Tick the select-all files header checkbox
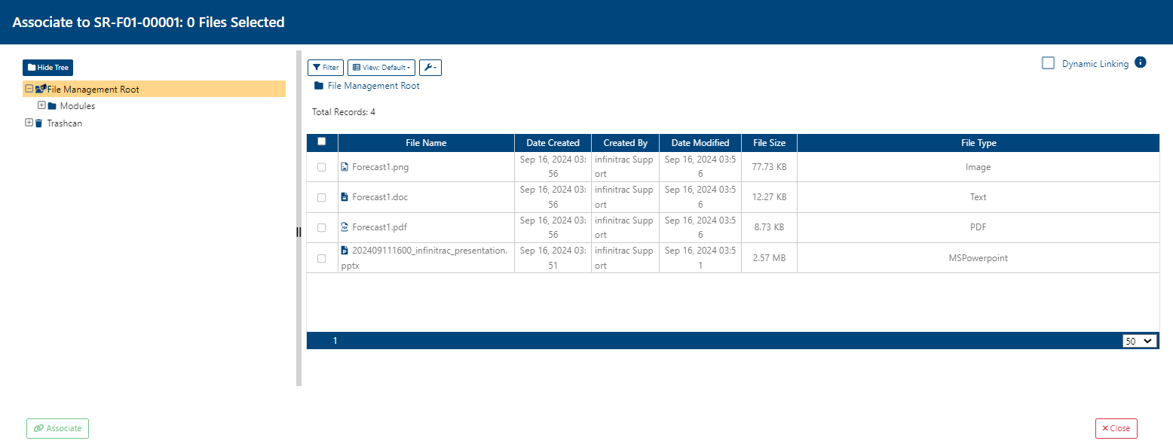 click(322, 141)
